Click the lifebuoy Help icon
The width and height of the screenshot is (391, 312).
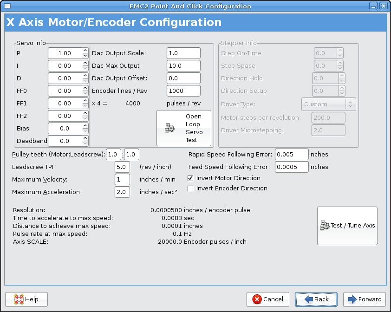click(19, 299)
